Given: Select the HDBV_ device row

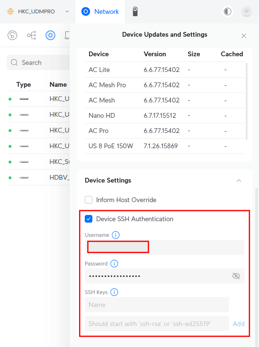Looking at the screenshot, I should (x=38, y=177).
